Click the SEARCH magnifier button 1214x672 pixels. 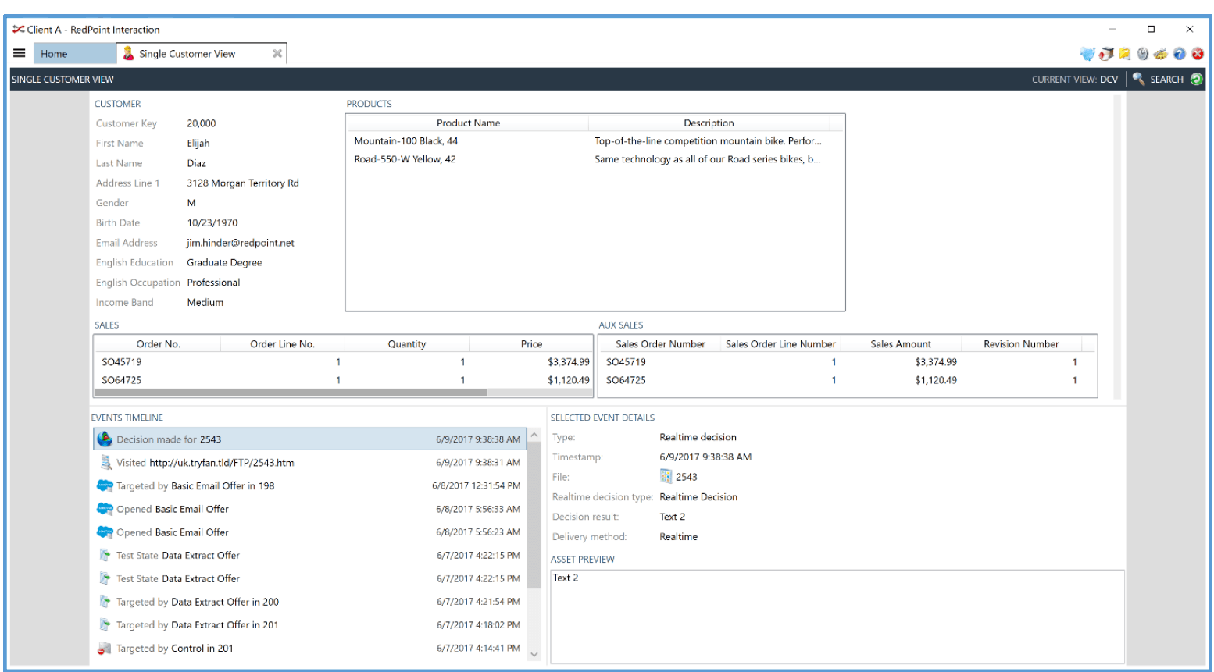coord(1158,80)
